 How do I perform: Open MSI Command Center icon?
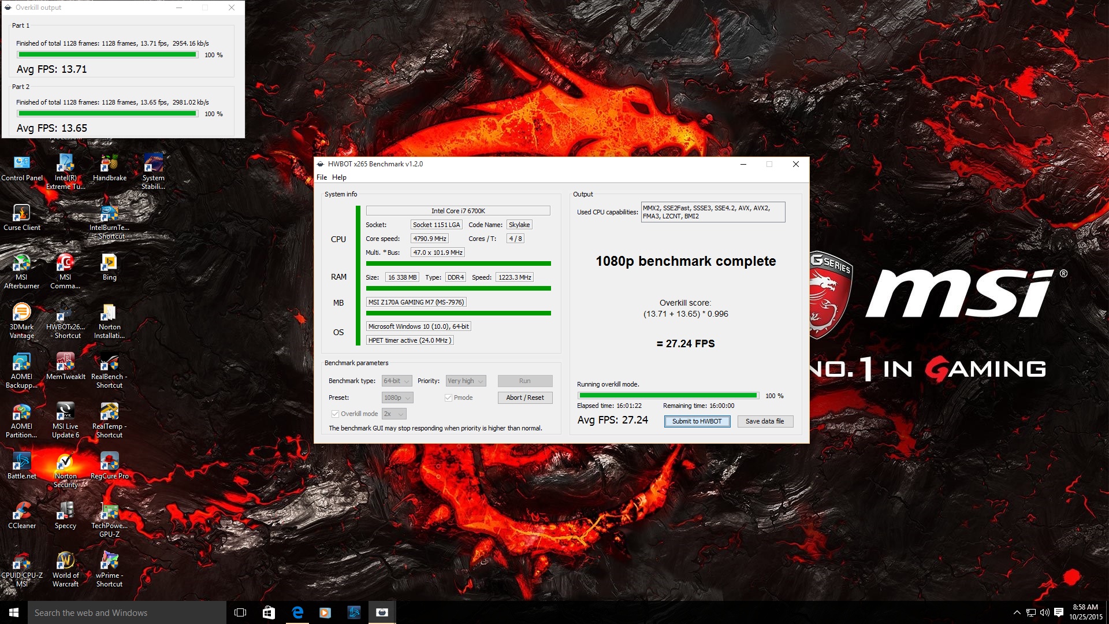tap(65, 271)
